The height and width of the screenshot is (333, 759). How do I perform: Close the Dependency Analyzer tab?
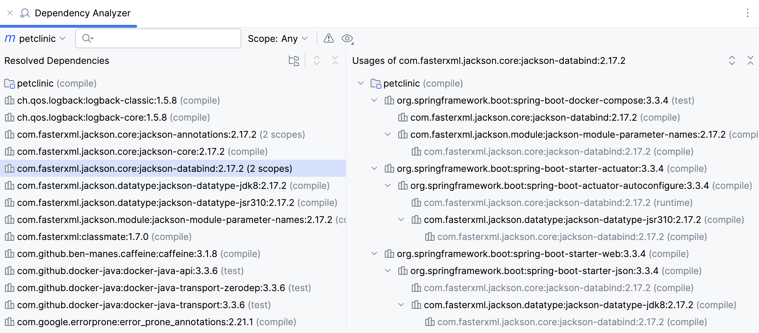(x=10, y=13)
